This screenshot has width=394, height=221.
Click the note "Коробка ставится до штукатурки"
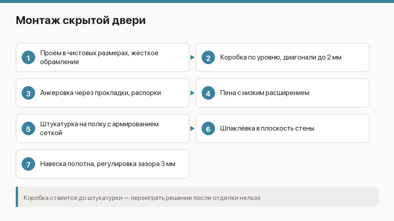[x=197, y=197]
